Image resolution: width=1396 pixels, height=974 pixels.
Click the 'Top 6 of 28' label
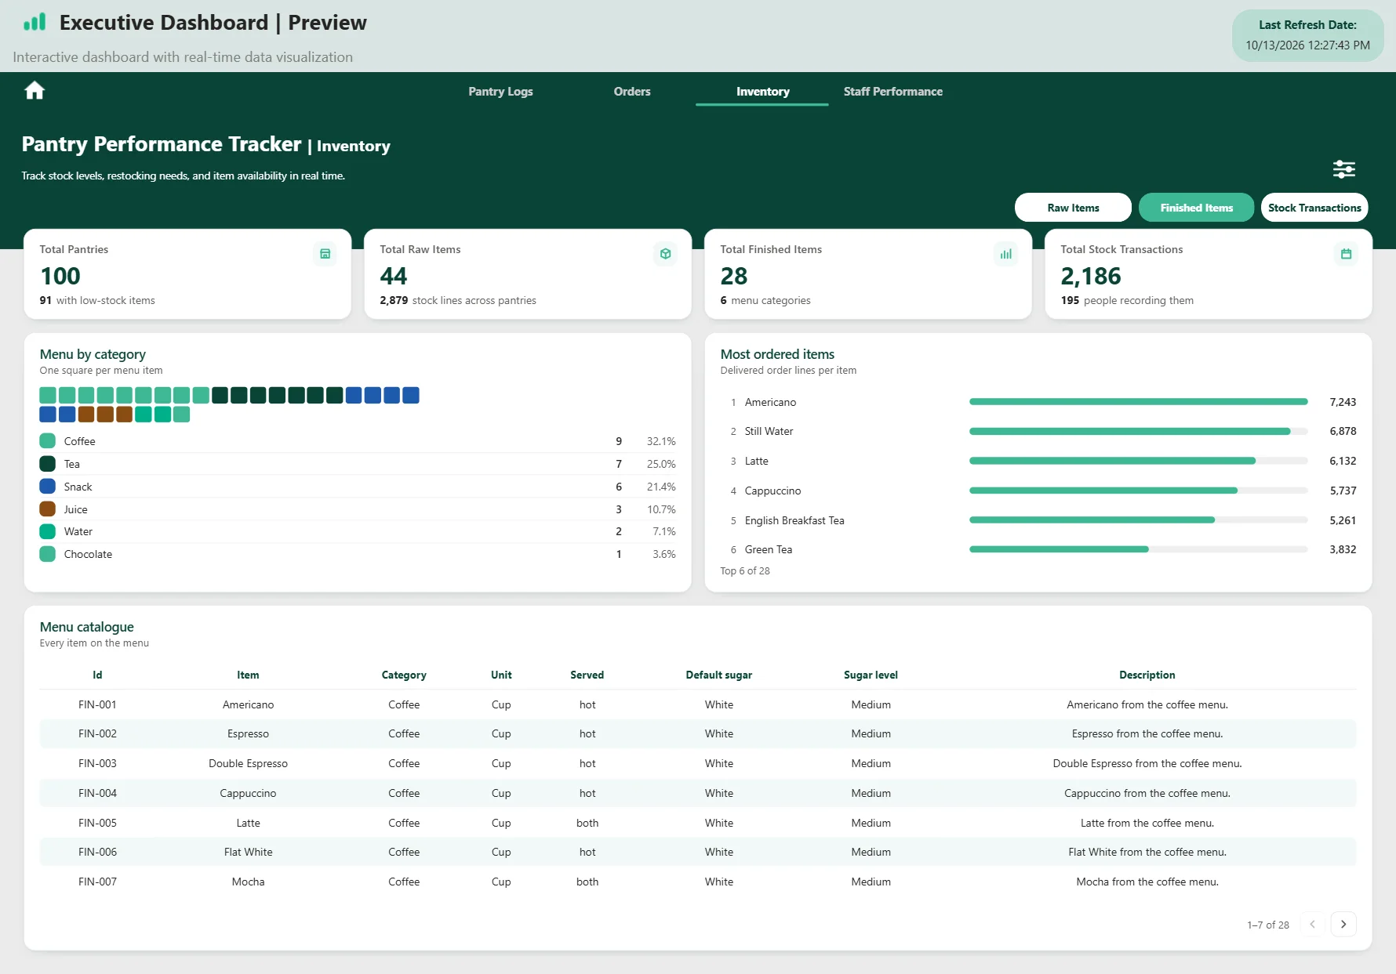tap(745, 570)
